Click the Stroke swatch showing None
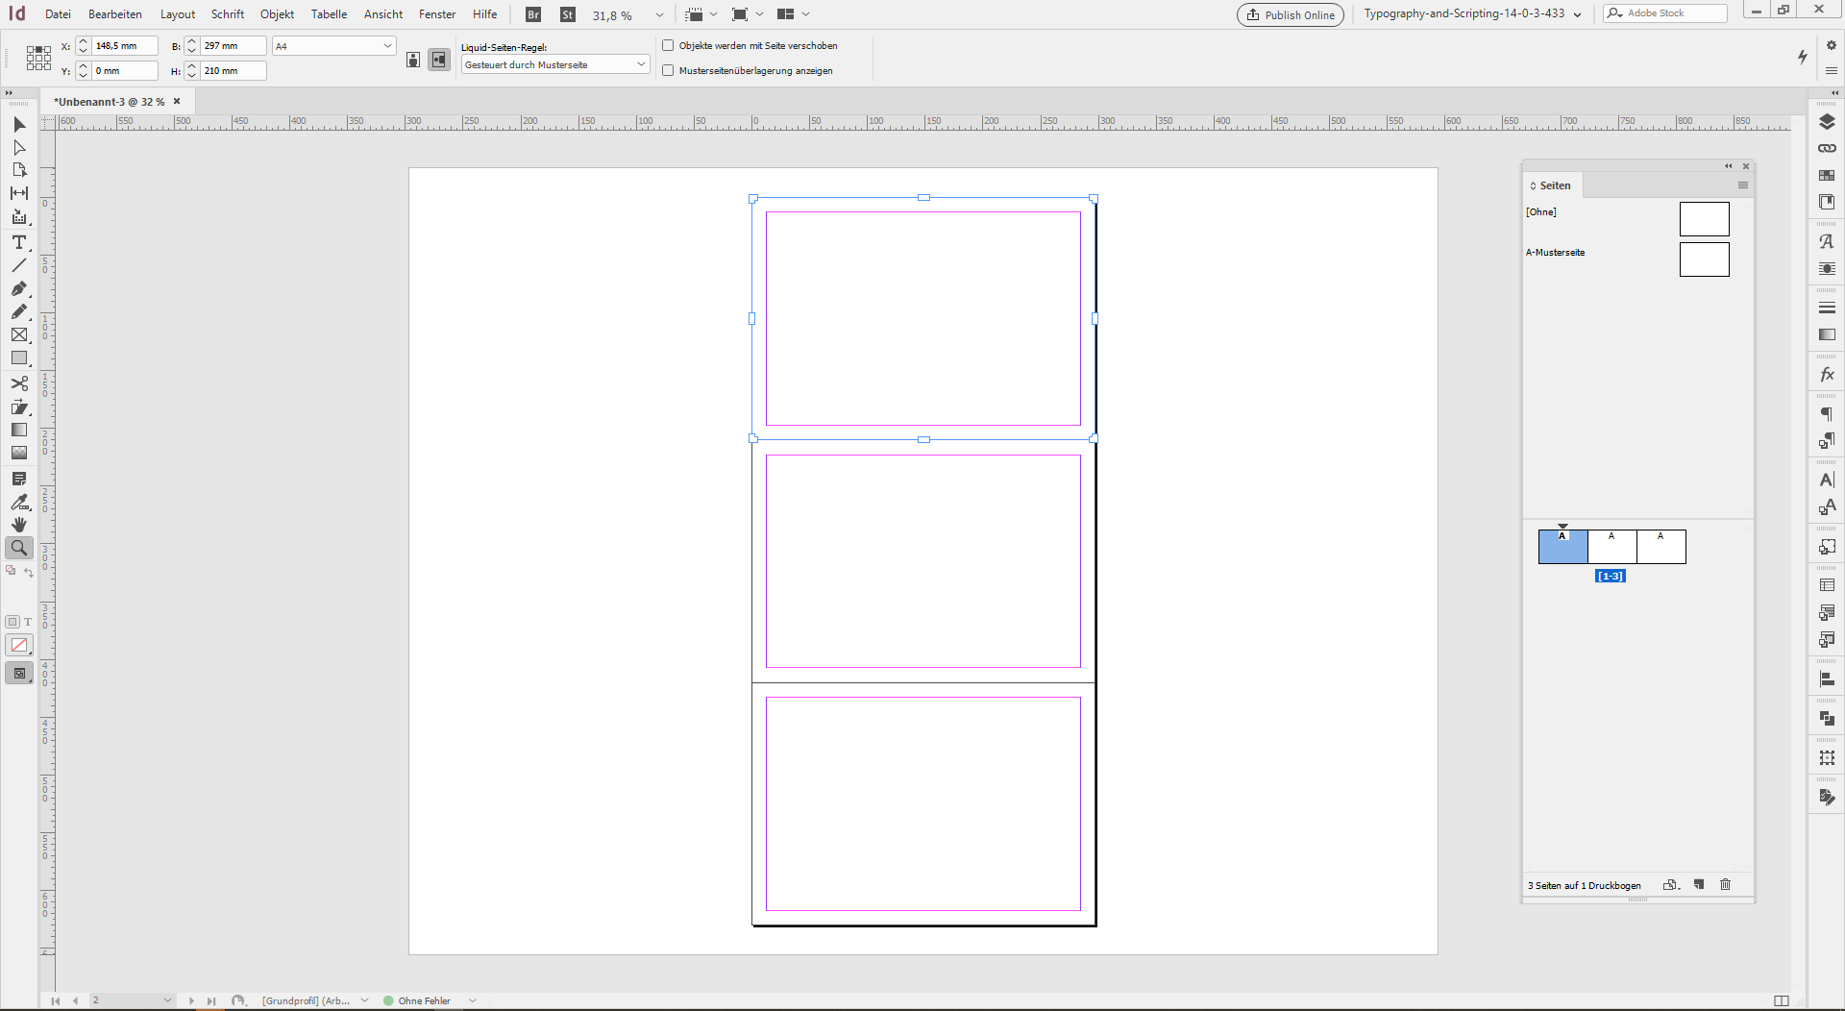 pos(18,645)
